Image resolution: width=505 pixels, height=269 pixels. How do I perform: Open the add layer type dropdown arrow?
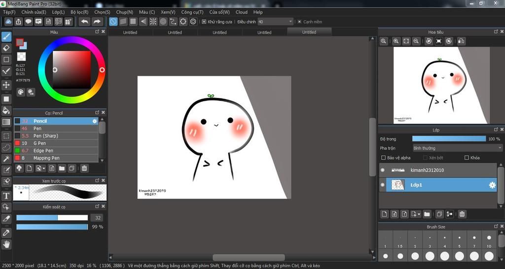[x=419, y=214]
